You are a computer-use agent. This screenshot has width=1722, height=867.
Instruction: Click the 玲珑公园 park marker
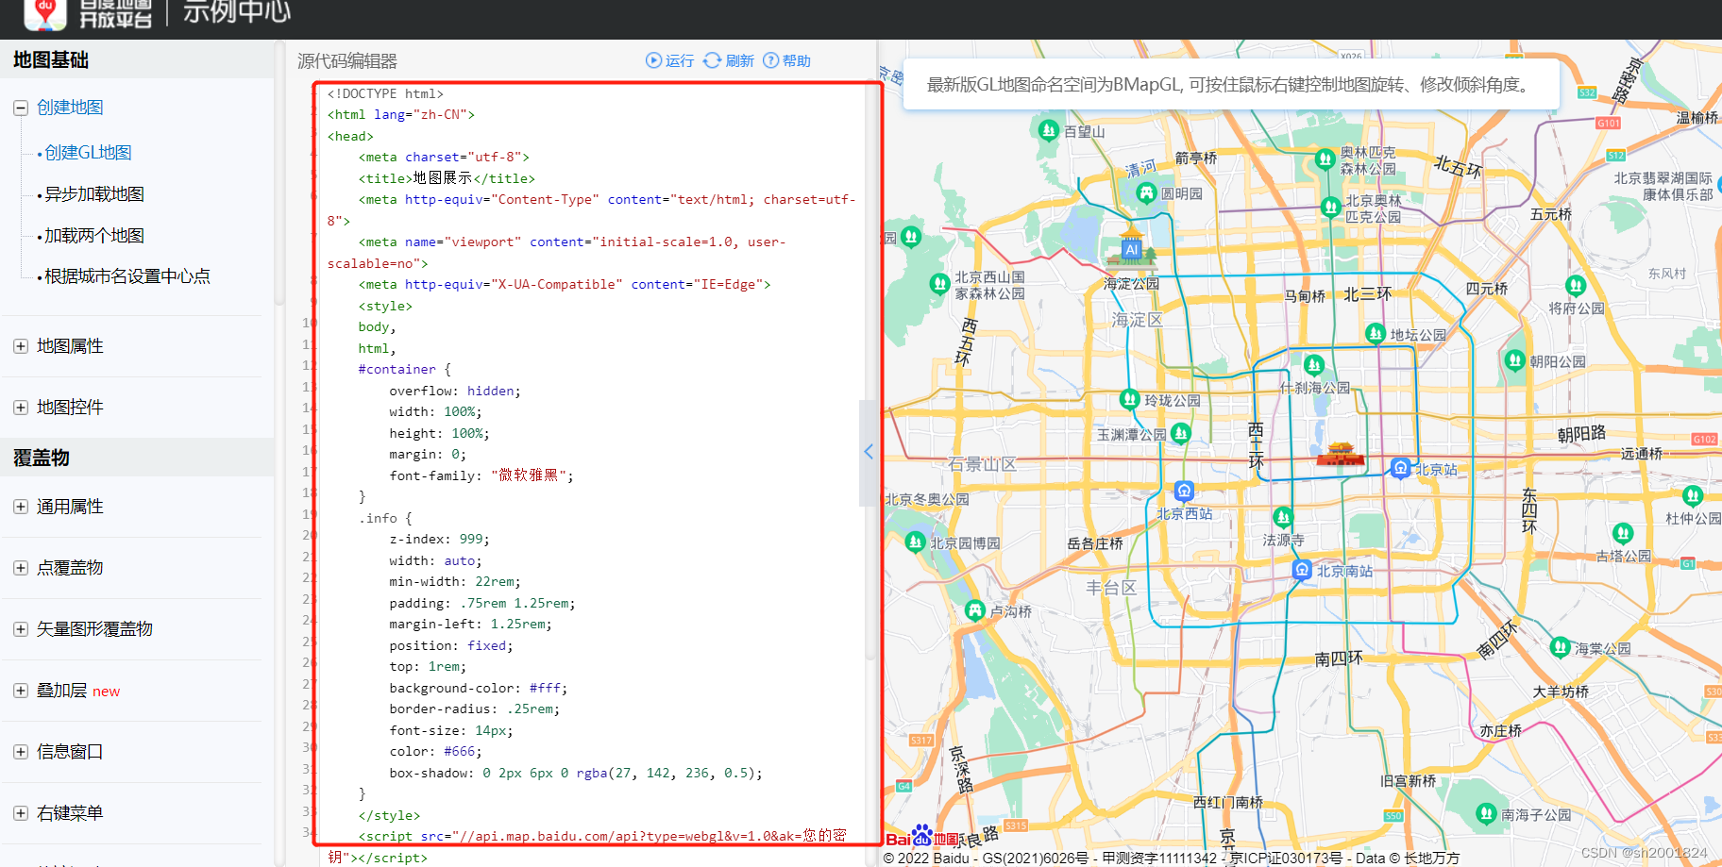[x=1129, y=399]
